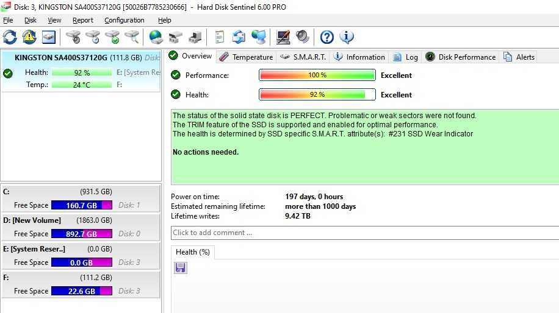The image size is (559, 313).
Task: Click the 'No actions needed.' status text
Action: point(206,152)
